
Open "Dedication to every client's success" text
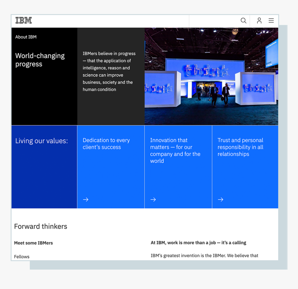(x=106, y=144)
